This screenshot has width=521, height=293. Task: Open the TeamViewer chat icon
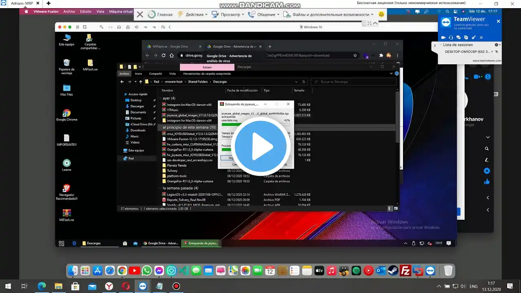(458, 37)
